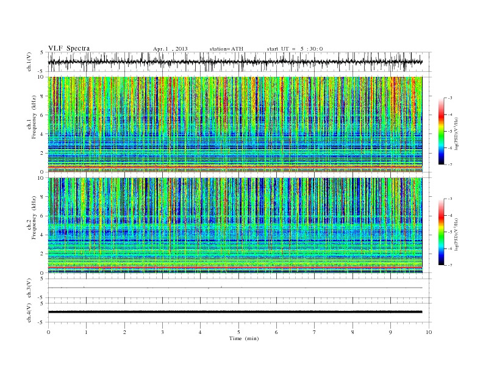
Task: Click the ch.1 color bar "log(PSD)(V²/Hz)" label
Action: pyautogui.click(x=457, y=133)
